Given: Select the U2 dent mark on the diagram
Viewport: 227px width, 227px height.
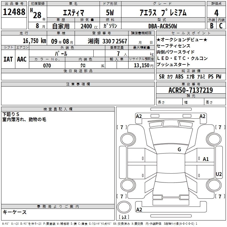Looking at the screenshot, I should coord(219,174).
